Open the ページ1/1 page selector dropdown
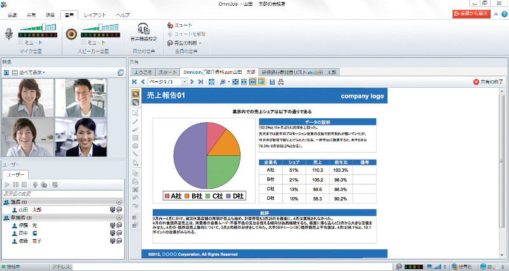 (x=184, y=82)
